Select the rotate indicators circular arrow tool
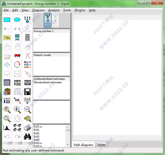 (x=17, y=65)
